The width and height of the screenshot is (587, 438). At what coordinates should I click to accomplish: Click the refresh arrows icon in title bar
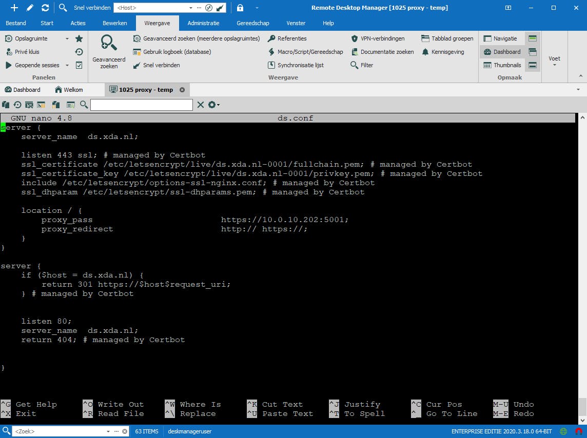pos(45,8)
